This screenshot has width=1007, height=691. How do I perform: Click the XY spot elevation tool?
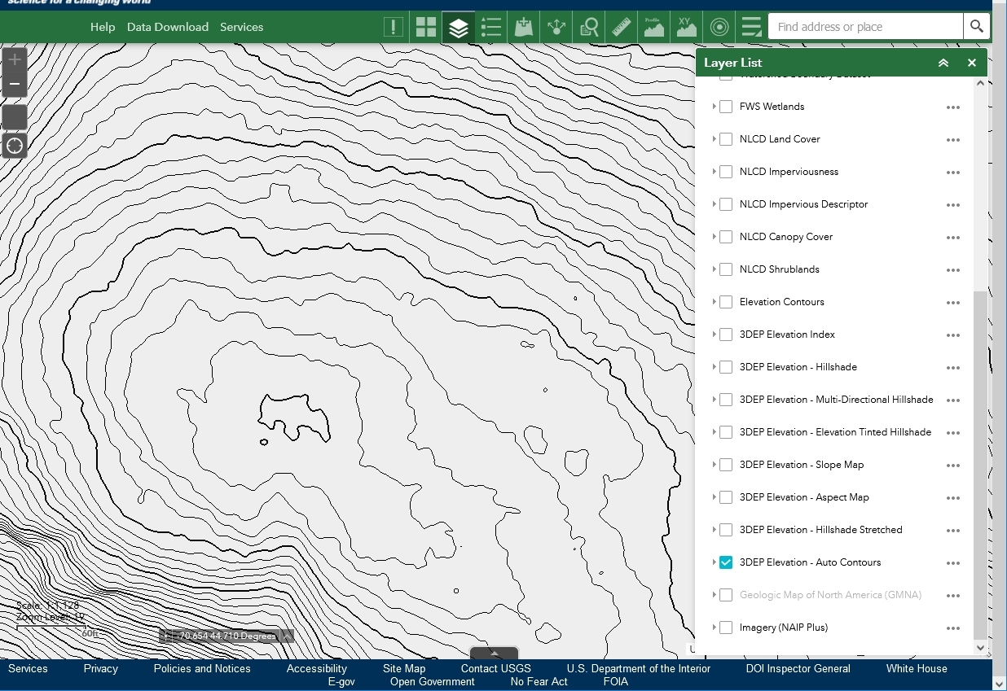pyautogui.click(x=687, y=27)
